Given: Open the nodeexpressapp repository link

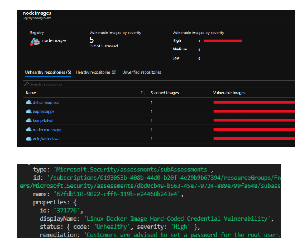Looking at the screenshot, I should (x=47, y=130).
